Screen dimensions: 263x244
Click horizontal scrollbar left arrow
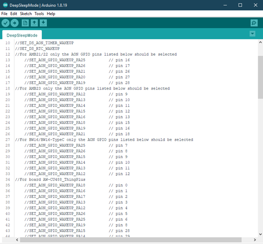pos(17,240)
